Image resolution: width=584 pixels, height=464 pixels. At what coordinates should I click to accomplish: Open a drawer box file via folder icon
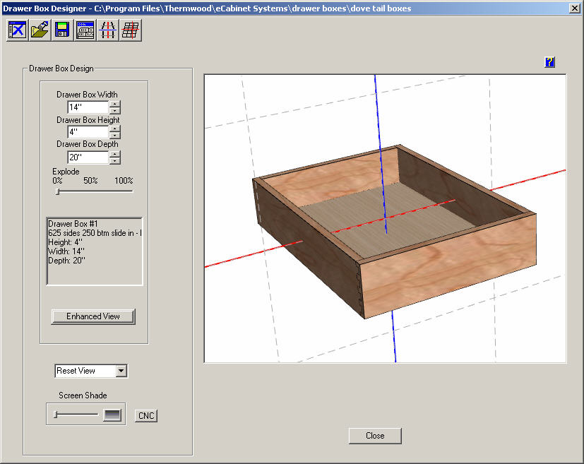pyautogui.click(x=40, y=30)
